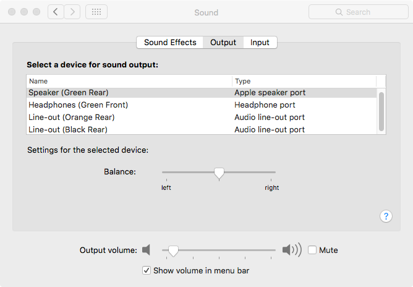Show all preferences with grid icon
The width and height of the screenshot is (413, 287).
[96, 12]
